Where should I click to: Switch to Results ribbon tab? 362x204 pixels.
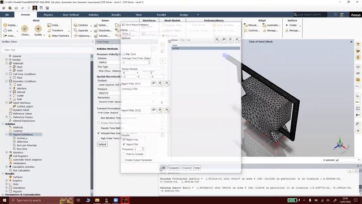[x=116, y=15]
